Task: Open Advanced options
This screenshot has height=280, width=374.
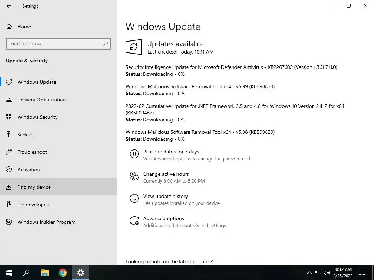Action: [163, 219]
